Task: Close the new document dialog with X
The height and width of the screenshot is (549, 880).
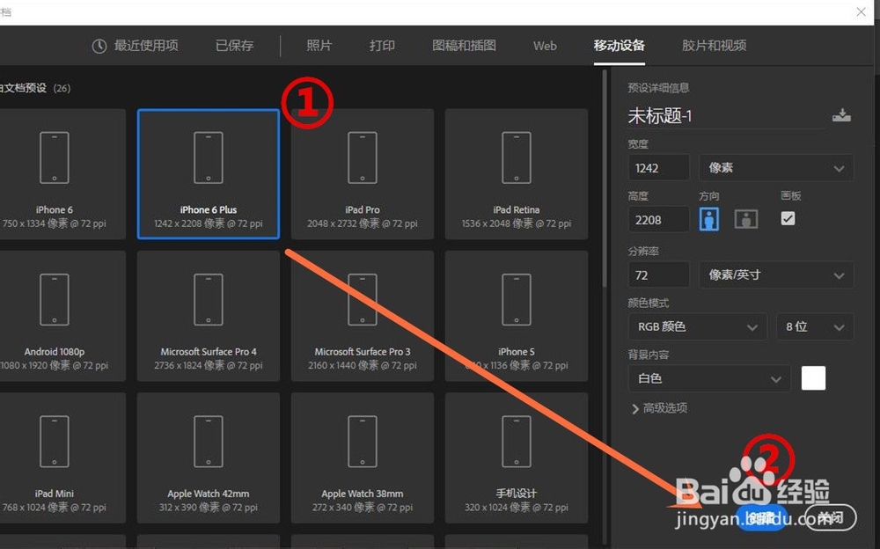Action: pyautogui.click(x=861, y=11)
